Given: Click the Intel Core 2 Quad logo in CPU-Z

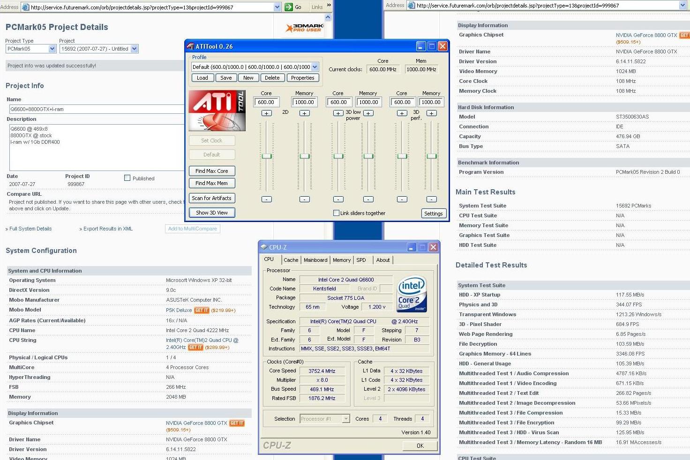Looking at the screenshot, I should coord(412,294).
